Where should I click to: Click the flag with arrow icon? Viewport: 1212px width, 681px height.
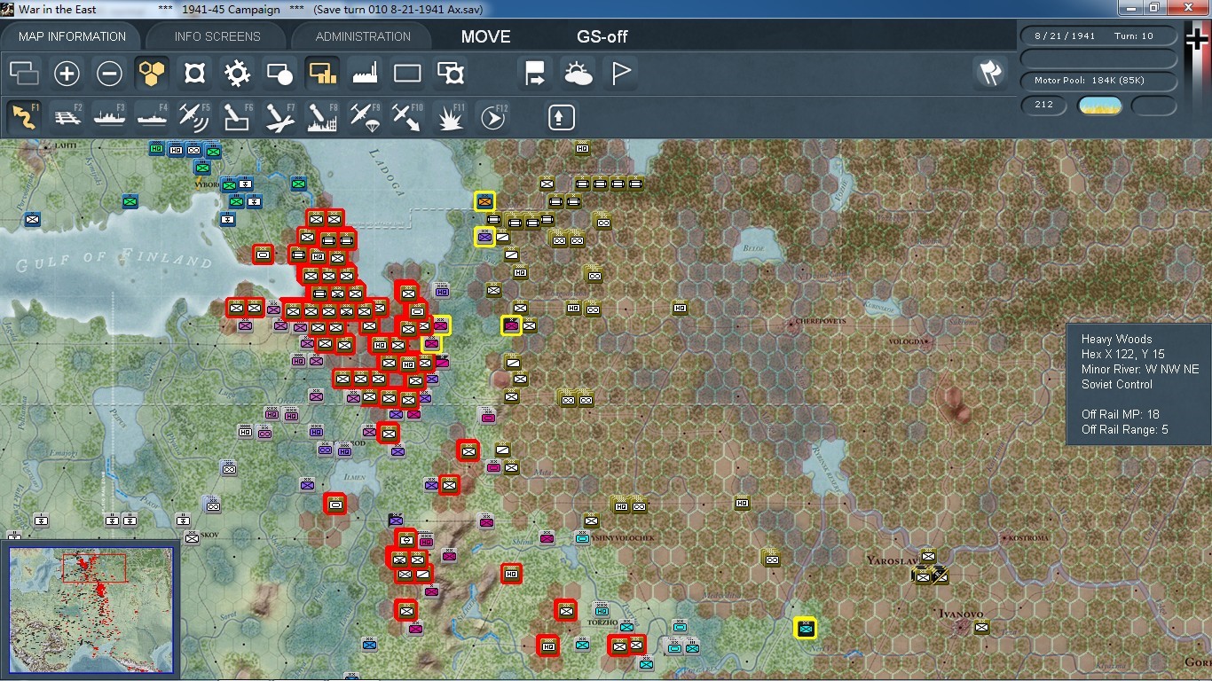(x=535, y=74)
